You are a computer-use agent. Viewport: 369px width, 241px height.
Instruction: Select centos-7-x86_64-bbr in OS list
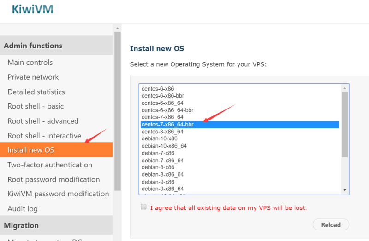pos(240,125)
